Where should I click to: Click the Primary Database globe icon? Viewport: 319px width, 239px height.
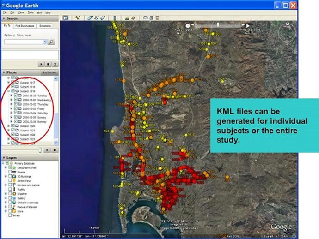(12, 163)
